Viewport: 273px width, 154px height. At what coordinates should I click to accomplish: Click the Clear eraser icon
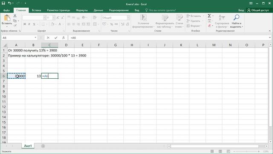(209, 26)
